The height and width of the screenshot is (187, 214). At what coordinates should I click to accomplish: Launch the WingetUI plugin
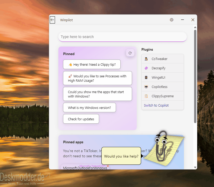click(163, 77)
